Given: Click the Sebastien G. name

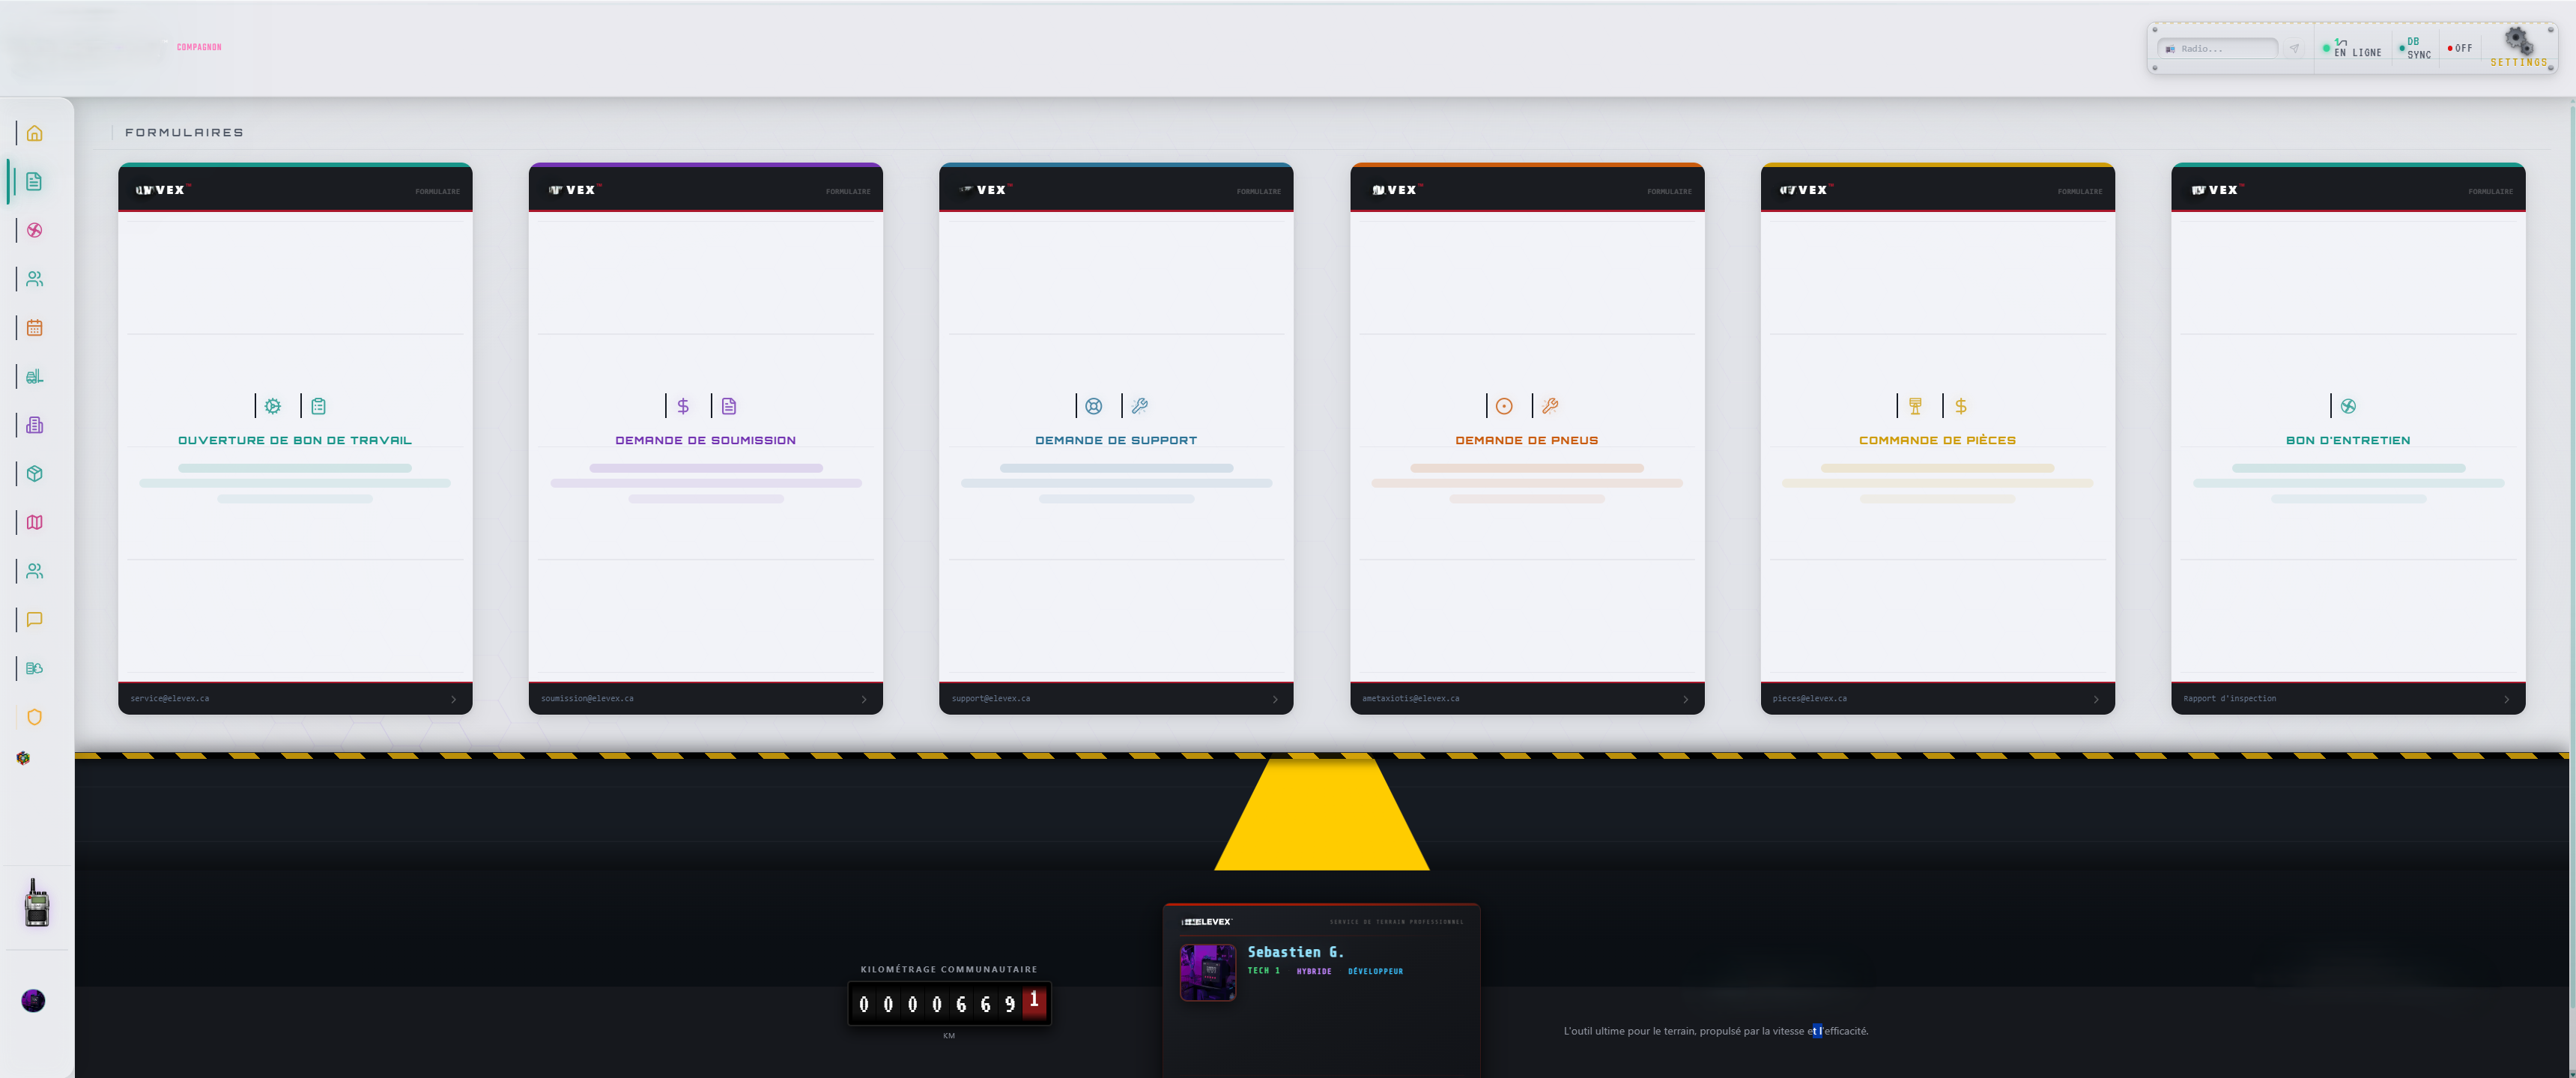Looking at the screenshot, I should pyautogui.click(x=1295, y=952).
